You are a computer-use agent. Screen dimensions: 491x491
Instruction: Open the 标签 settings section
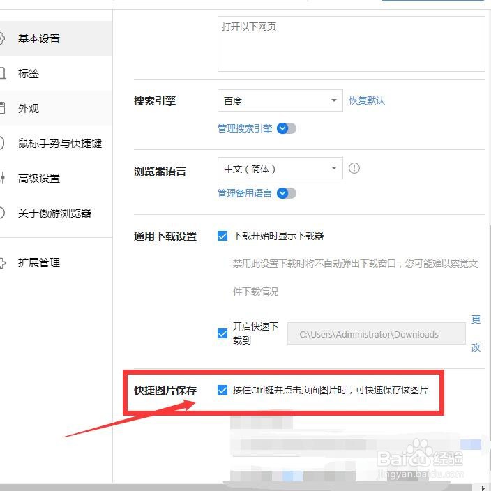(56, 73)
